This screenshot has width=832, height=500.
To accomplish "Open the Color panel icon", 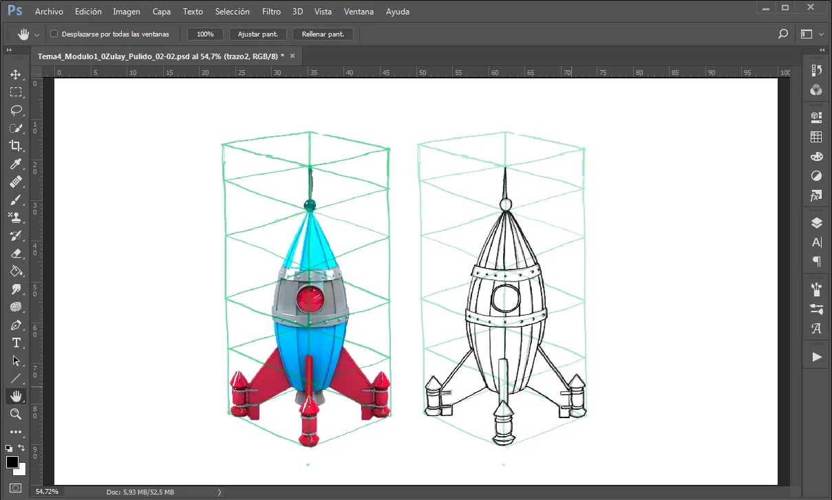I will [x=817, y=89].
